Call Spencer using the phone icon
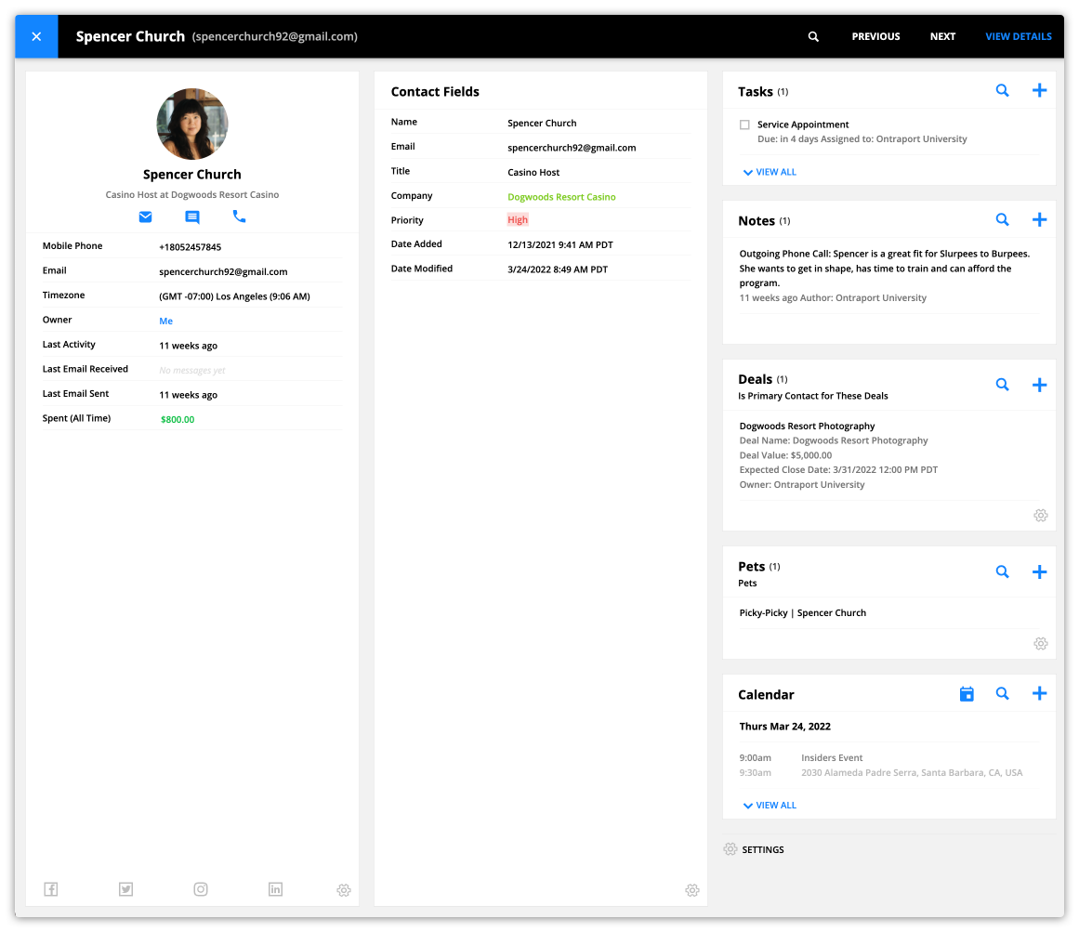 (x=239, y=217)
